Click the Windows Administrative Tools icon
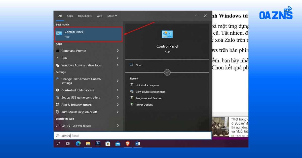 point(57,65)
